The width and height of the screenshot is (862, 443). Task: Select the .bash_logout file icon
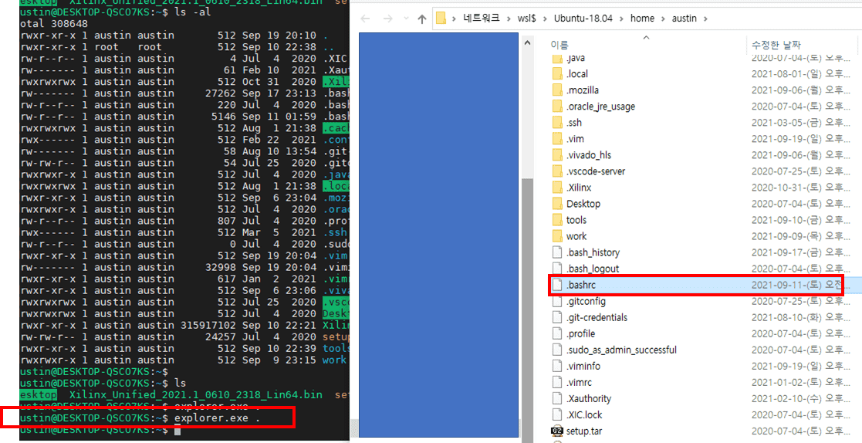pyautogui.click(x=557, y=269)
